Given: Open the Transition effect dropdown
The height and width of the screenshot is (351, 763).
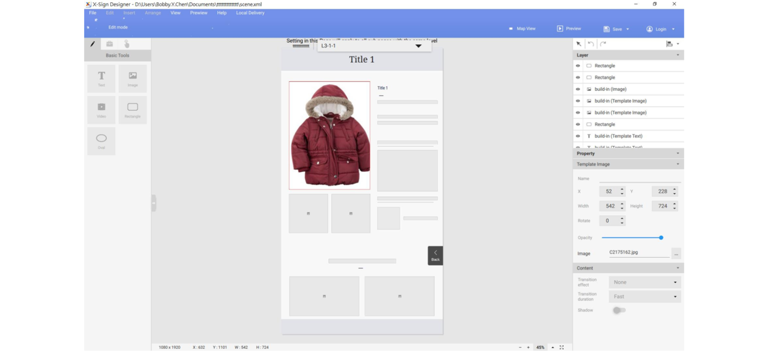Looking at the screenshot, I should pos(644,282).
